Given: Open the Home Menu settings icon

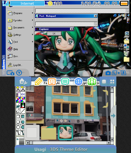Looking at the screenshot, I should point(23,81).
